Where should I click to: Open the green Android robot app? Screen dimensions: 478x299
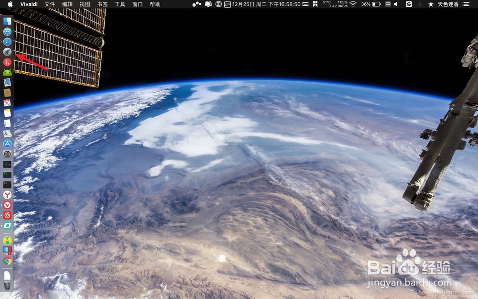(7, 72)
